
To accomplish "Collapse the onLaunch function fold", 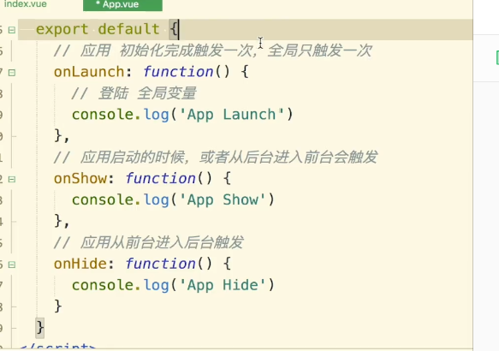I will pos(12,73).
